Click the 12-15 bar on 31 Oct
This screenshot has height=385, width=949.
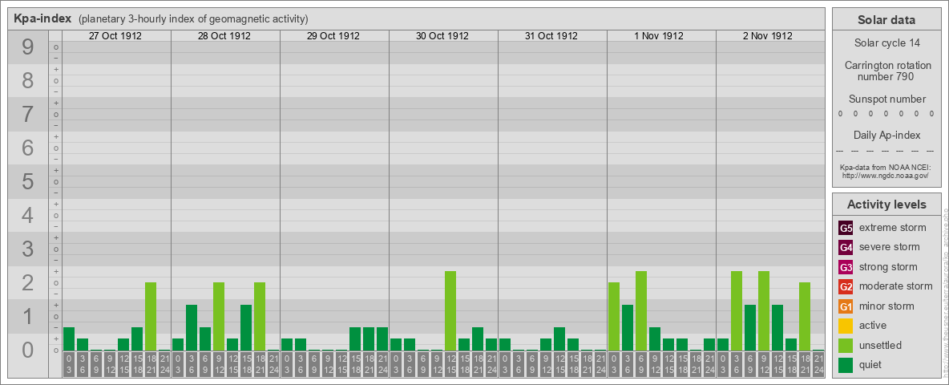point(559,339)
